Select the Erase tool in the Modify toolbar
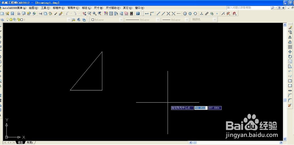This screenshot has width=294, height=145. (x=290, y=28)
